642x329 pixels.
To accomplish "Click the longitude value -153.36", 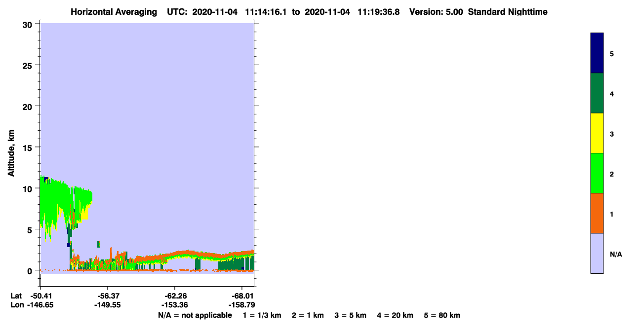I will (175, 305).
